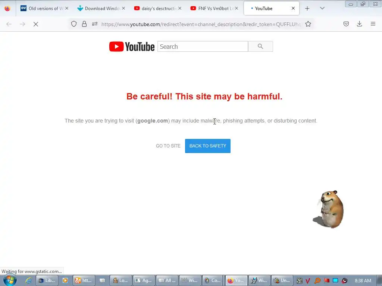
Task: Open tracking protection shield icon
Action: 74,24
